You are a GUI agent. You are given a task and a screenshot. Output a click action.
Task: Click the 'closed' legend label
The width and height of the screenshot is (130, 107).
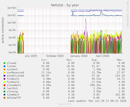point(12,63)
